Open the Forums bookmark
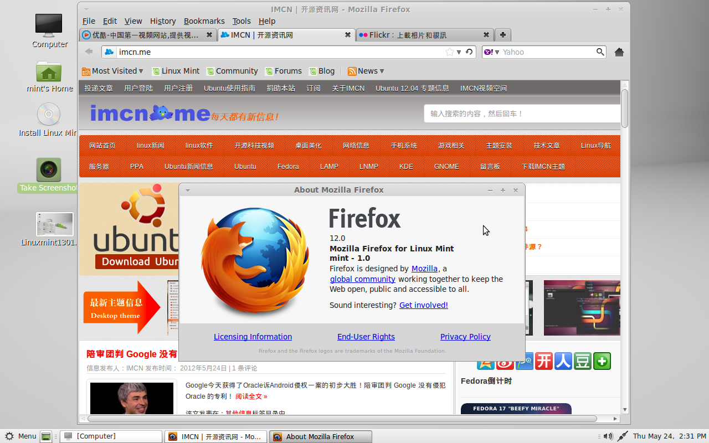The width and height of the screenshot is (709, 443). point(284,71)
